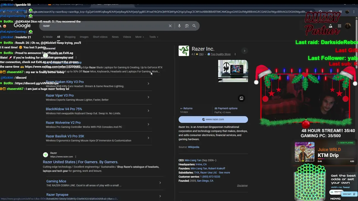Click the images icon below the Razer photo

point(241,98)
